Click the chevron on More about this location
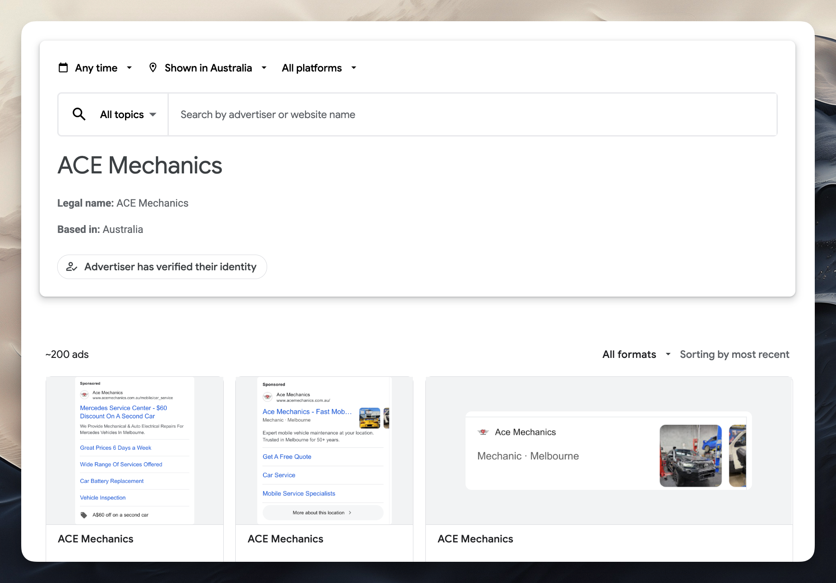The image size is (836, 583). [x=351, y=512]
